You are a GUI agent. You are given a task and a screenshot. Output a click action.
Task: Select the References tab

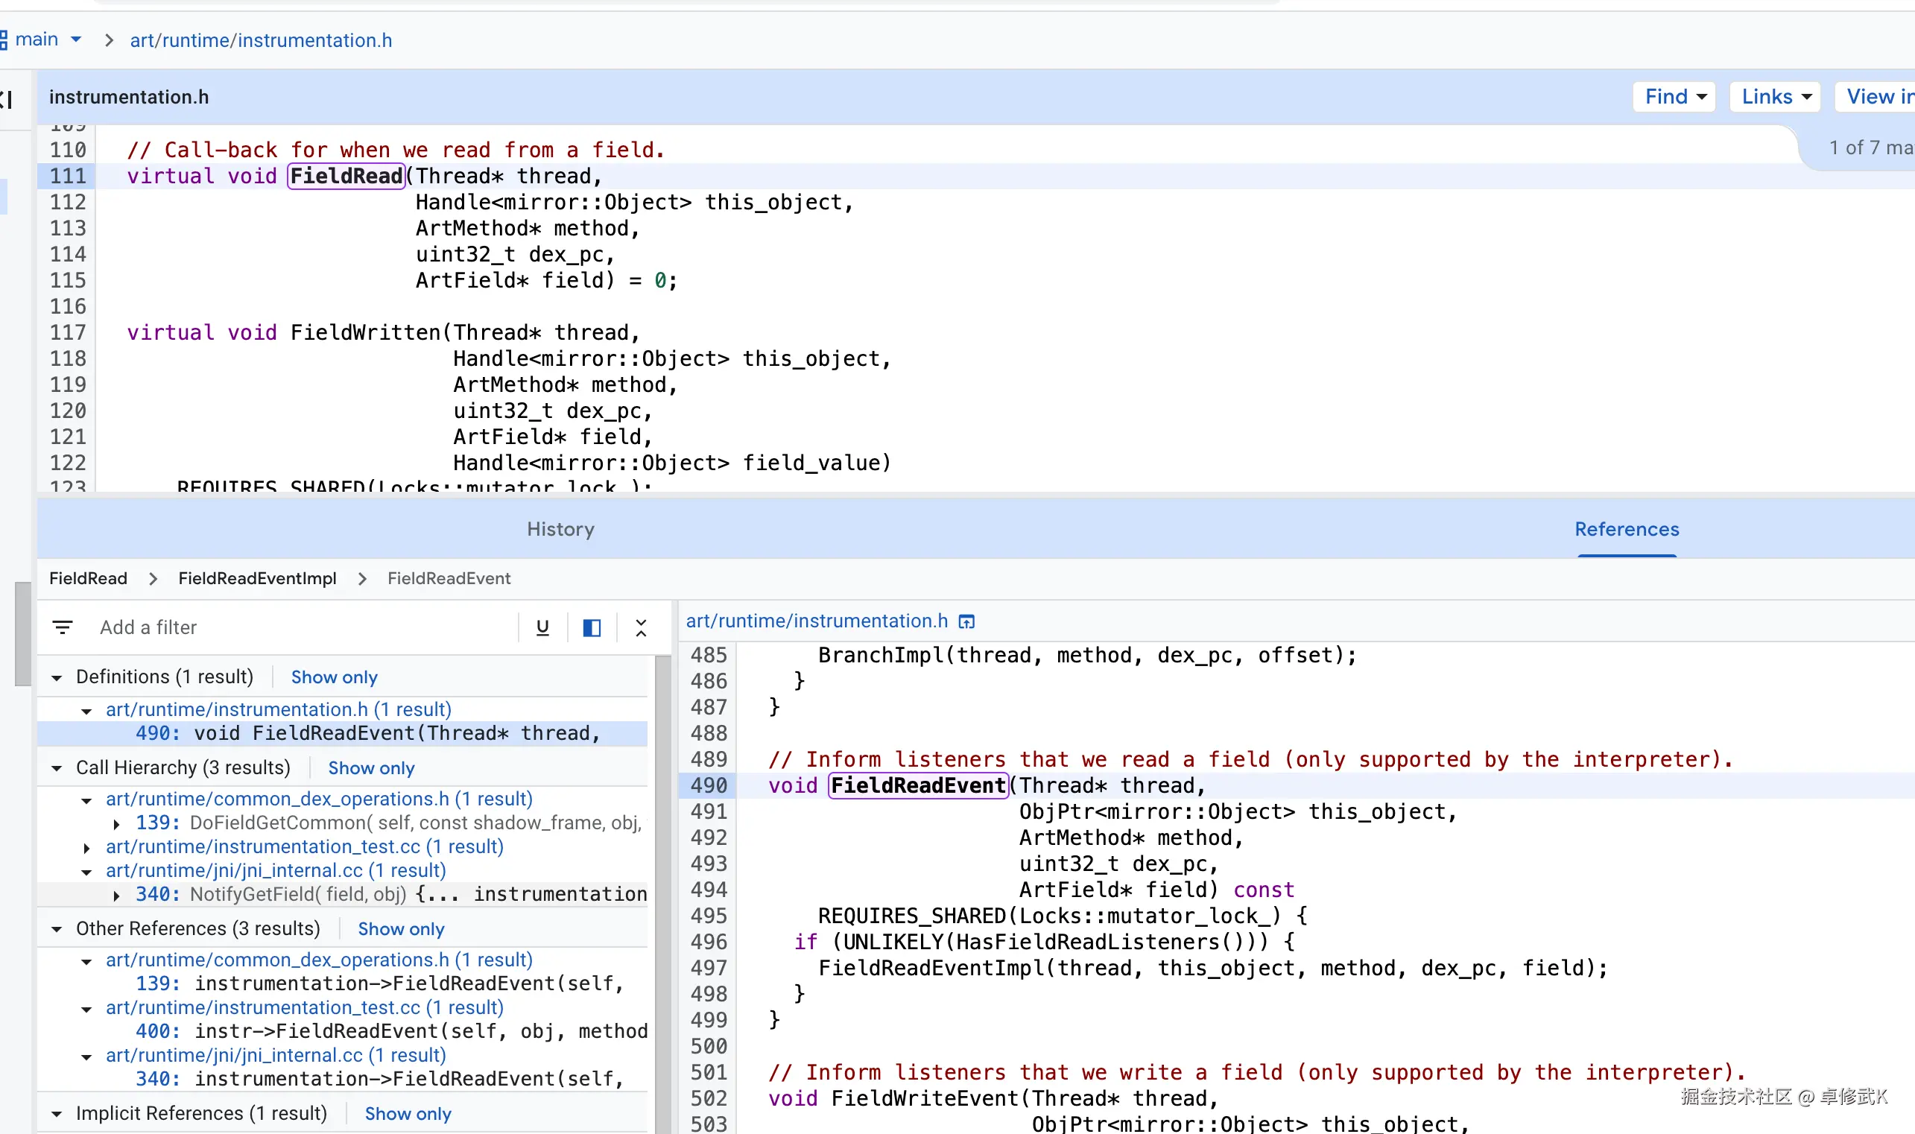[x=1626, y=529]
